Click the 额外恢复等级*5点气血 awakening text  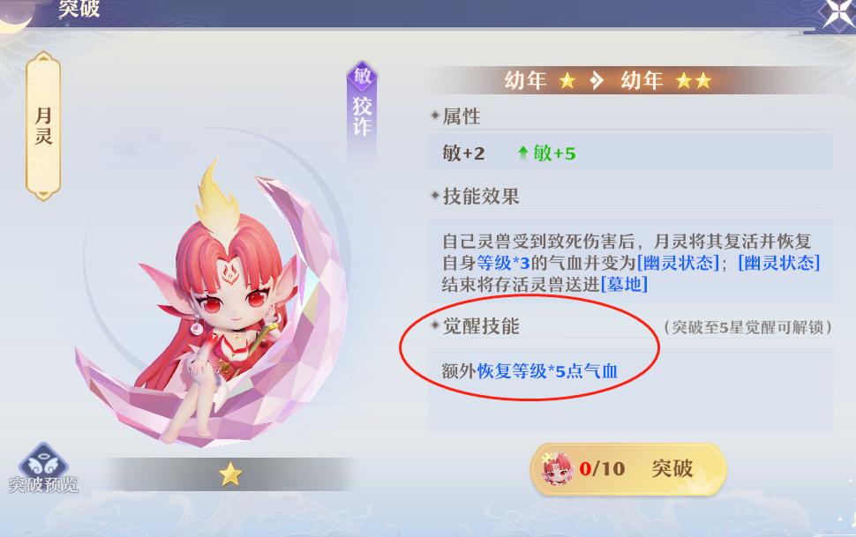529,371
